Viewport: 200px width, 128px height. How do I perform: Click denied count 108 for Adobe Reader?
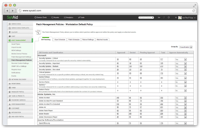130,114
